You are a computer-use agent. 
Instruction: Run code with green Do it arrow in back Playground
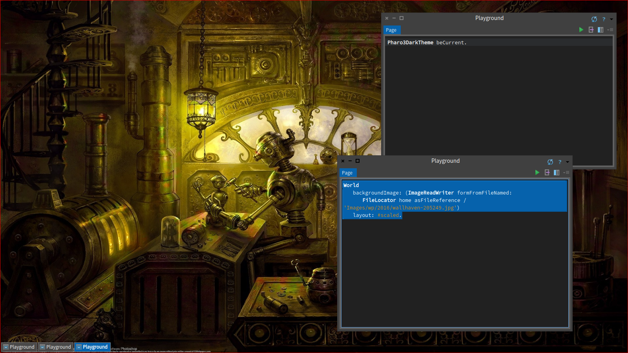pyautogui.click(x=581, y=30)
